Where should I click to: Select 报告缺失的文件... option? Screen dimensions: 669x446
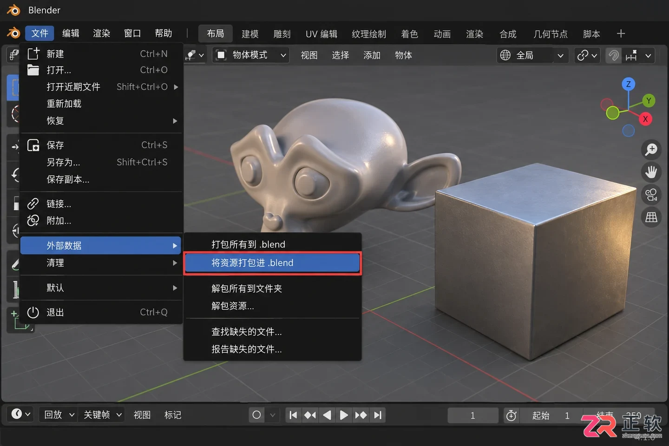point(272,349)
